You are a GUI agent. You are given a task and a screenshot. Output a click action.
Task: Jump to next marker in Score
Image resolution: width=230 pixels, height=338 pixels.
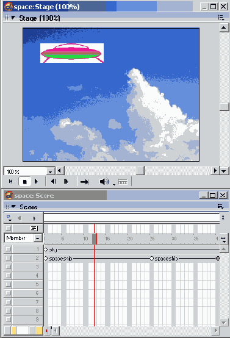[34, 218]
